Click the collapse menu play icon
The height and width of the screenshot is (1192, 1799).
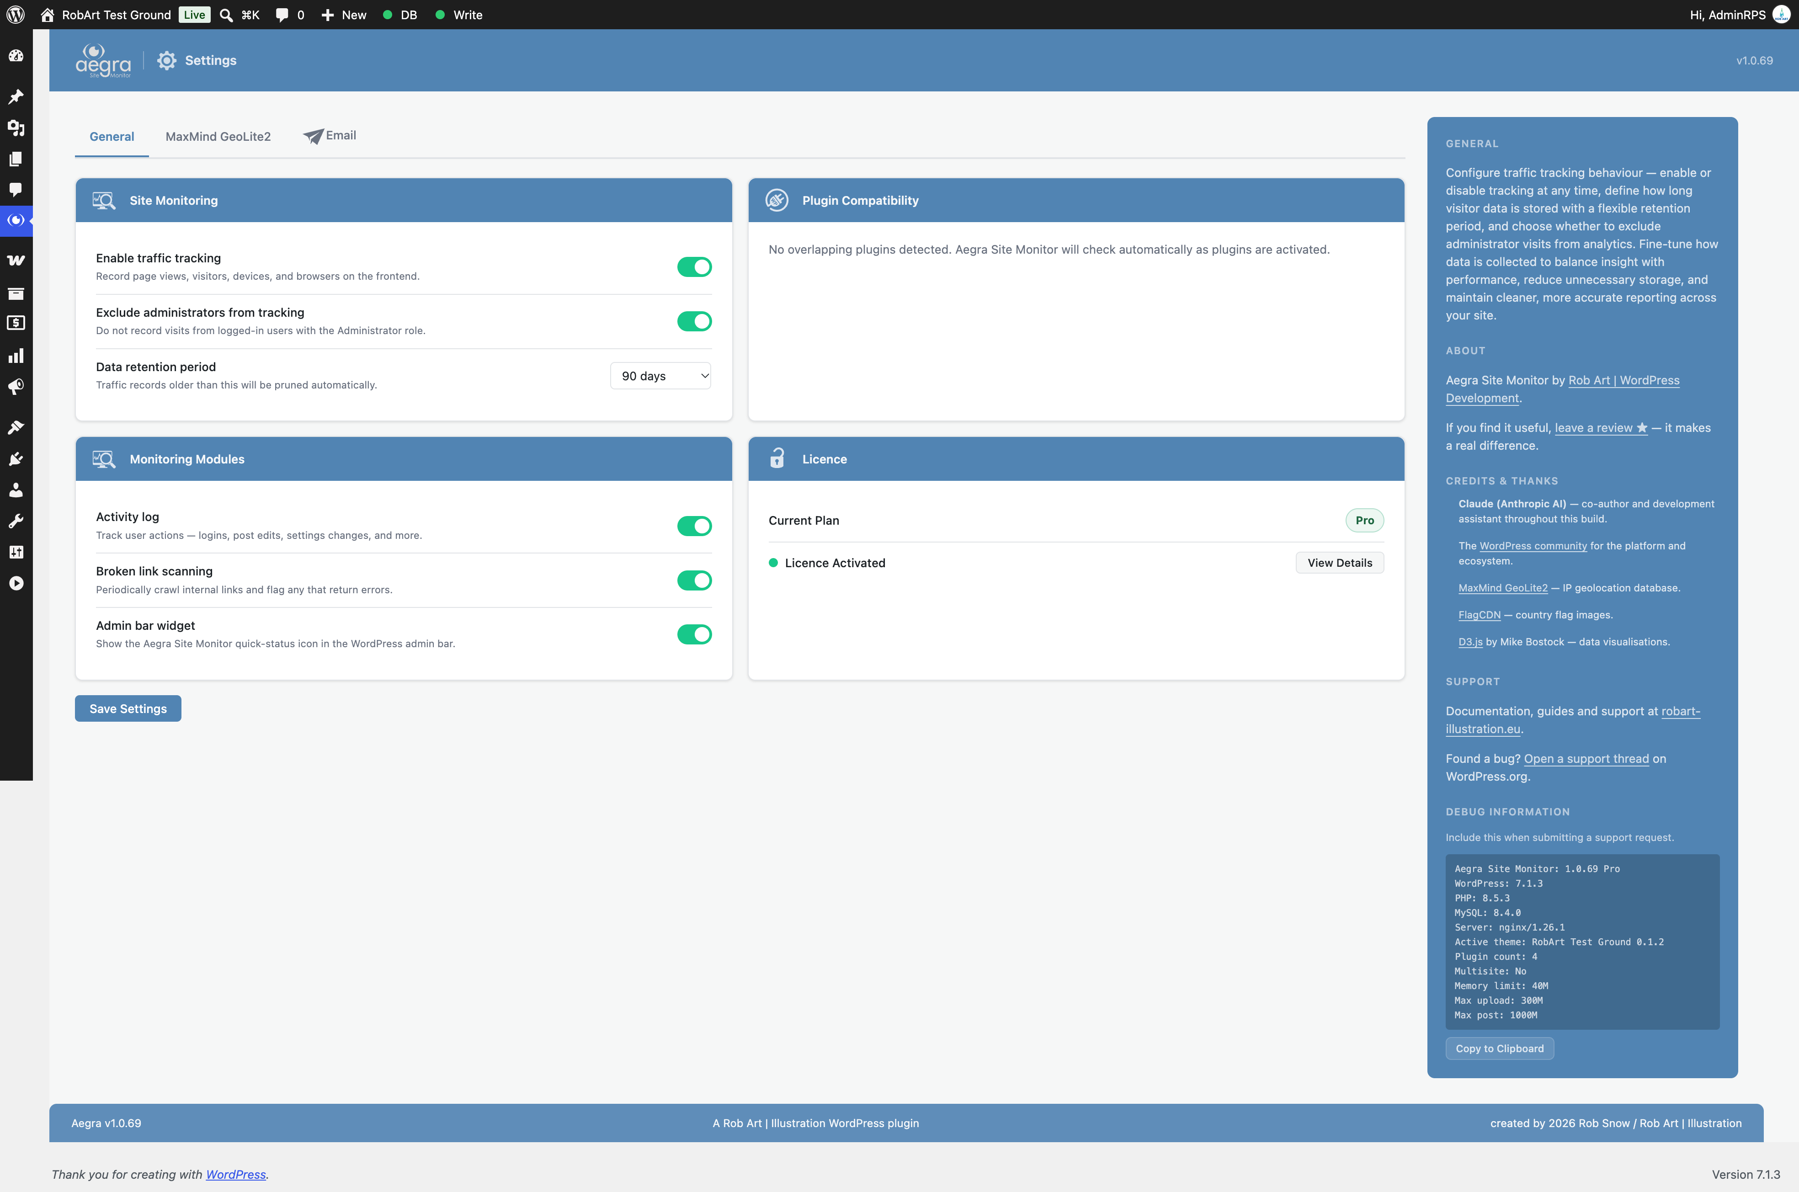click(16, 583)
